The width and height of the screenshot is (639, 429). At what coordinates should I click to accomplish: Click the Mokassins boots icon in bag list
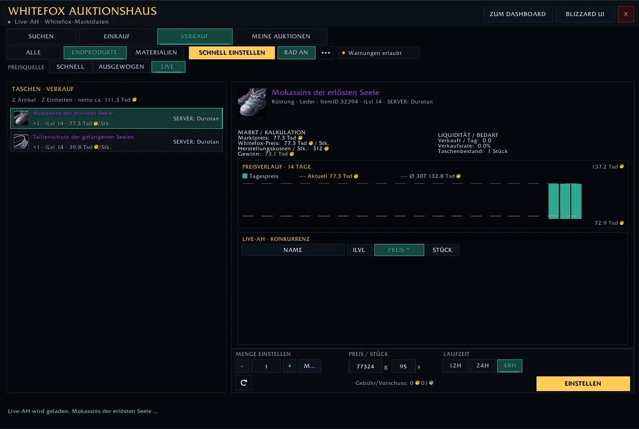click(x=21, y=118)
